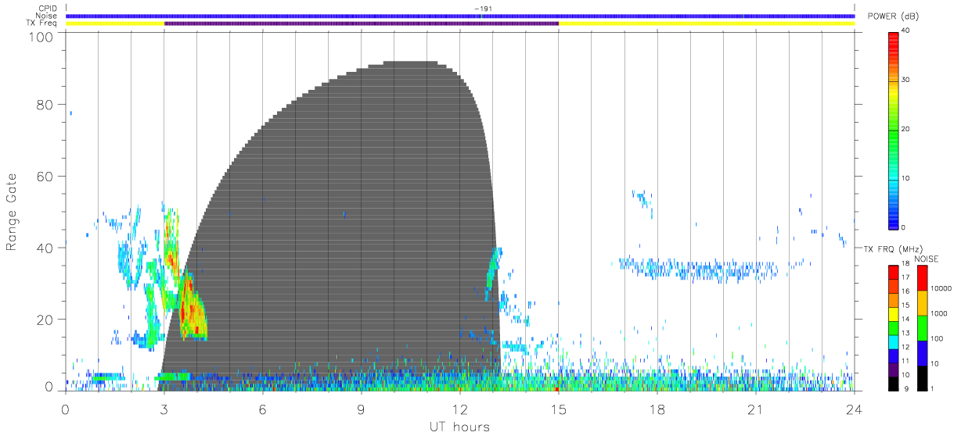The image size is (961, 443).
Task: Click the 18 tick label on UT axis
Action: [x=657, y=409]
